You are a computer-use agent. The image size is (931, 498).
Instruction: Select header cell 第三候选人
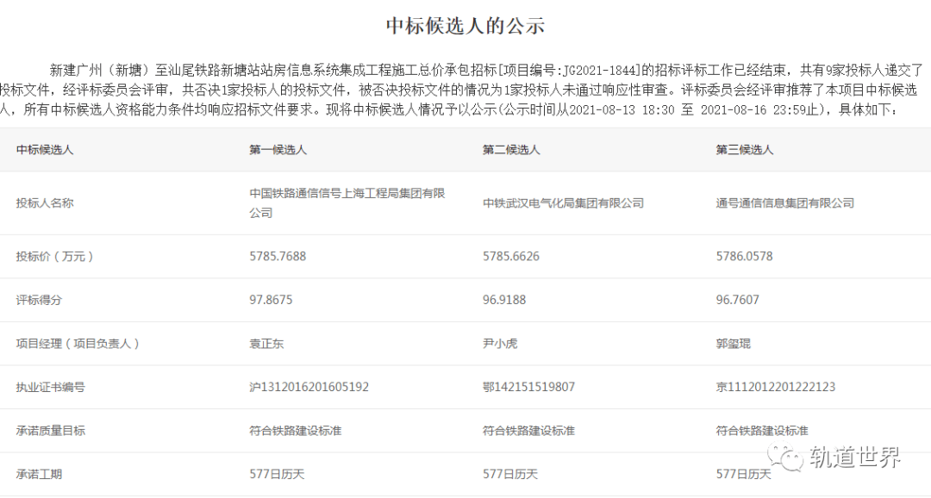[x=745, y=150]
